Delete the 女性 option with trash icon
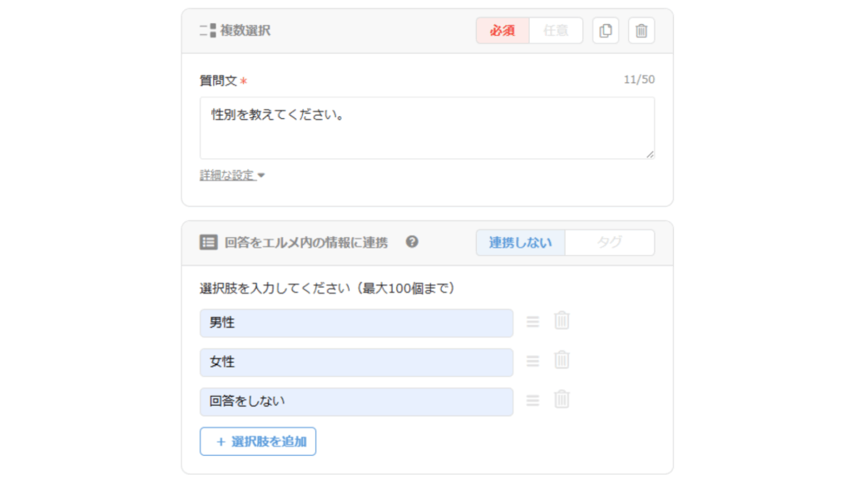Viewport: 852px width, 479px height. point(562,360)
